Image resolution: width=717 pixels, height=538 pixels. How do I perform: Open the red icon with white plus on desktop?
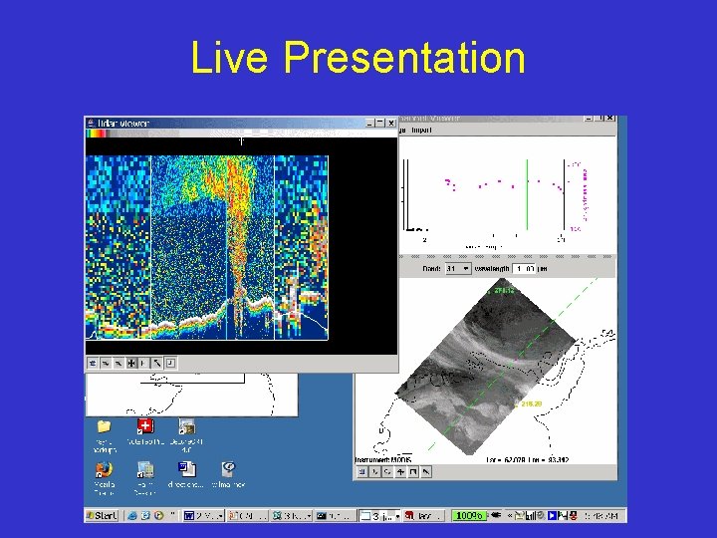[145, 426]
